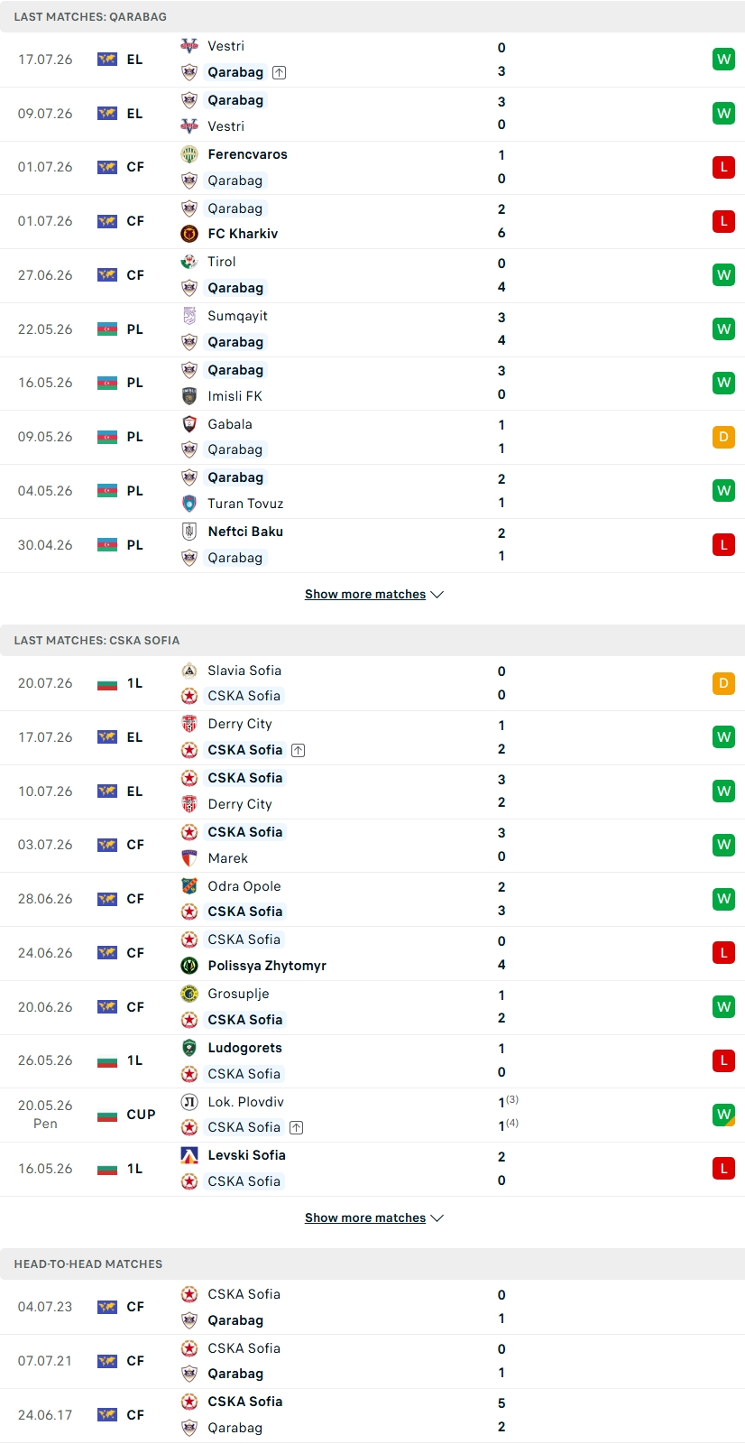Expand more CSKA Sofia matches via chevron
Screen dimensions: 745x1444
437,1218
